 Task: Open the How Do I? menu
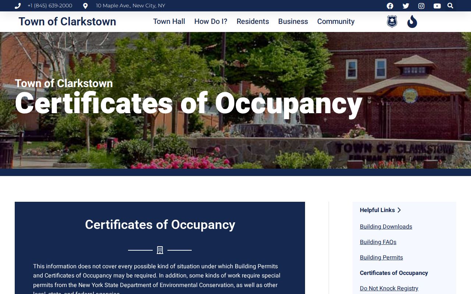tap(211, 21)
